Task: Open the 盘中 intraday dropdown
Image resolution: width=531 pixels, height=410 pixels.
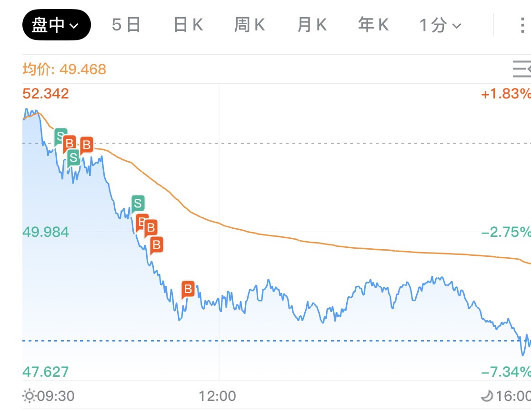Action: pos(56,25)
